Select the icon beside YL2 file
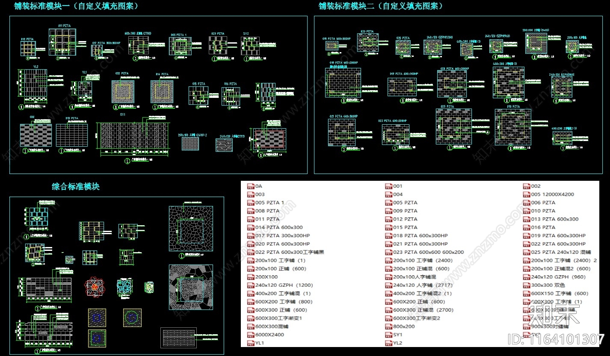 pos(388,343)
